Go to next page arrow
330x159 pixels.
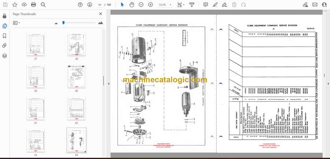[90, 5]
